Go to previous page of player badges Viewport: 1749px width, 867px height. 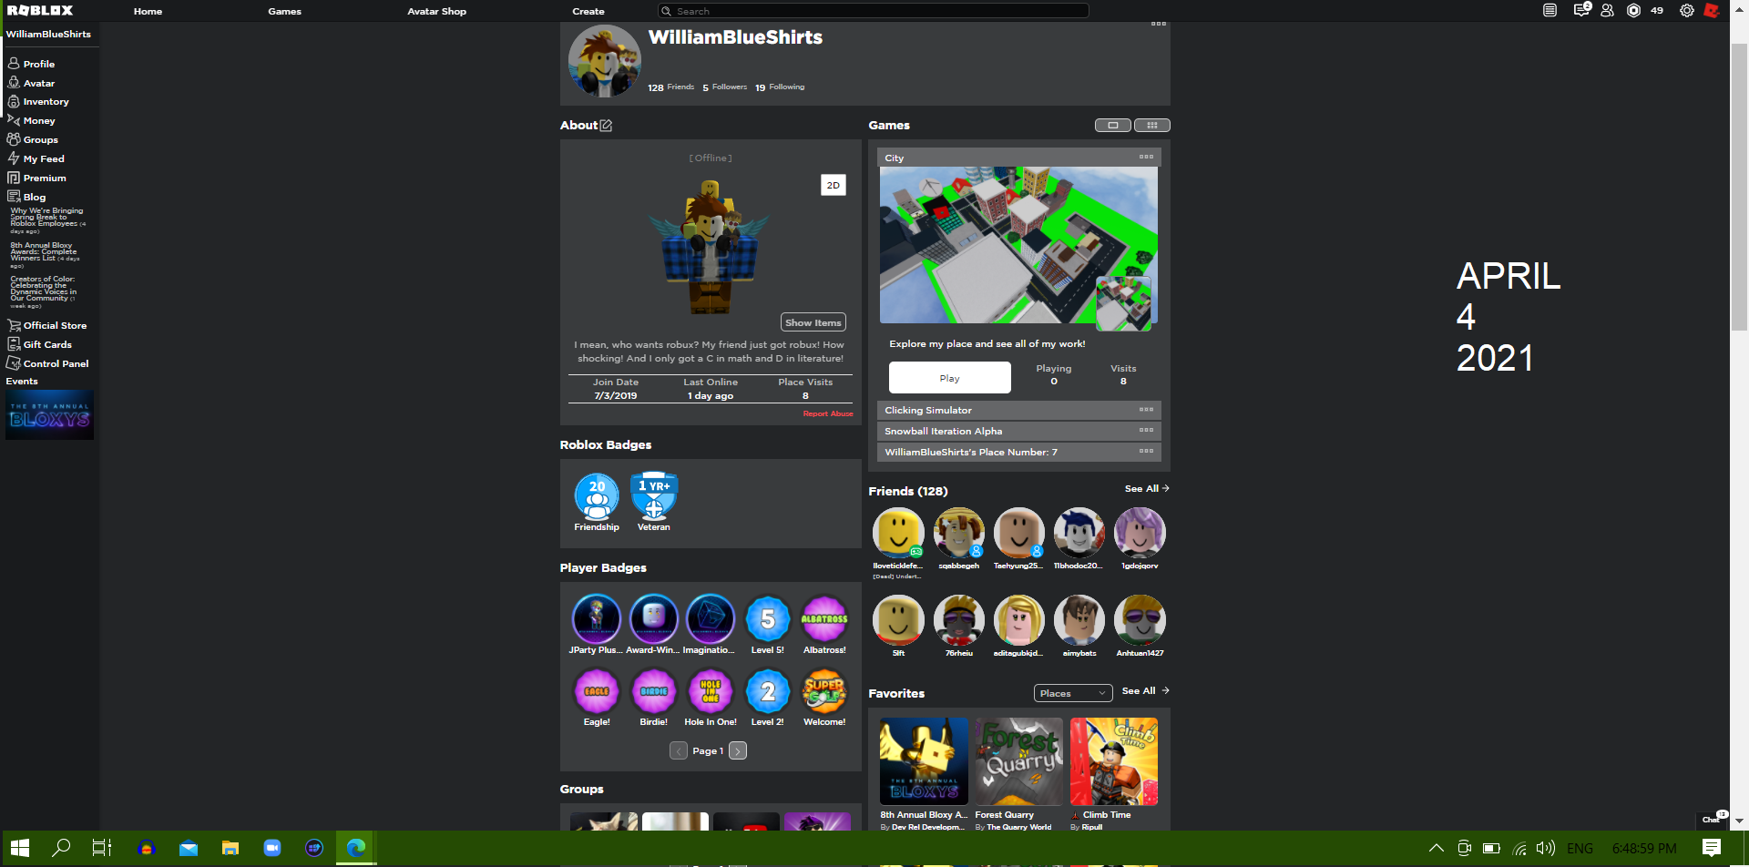[679, 750]
